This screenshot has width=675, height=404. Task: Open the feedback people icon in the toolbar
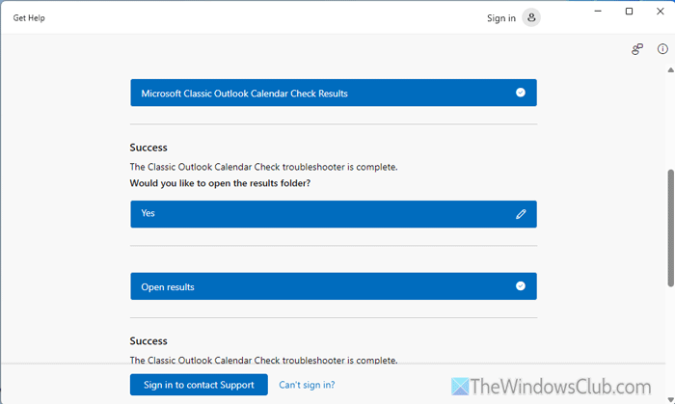tap(637, 49)
